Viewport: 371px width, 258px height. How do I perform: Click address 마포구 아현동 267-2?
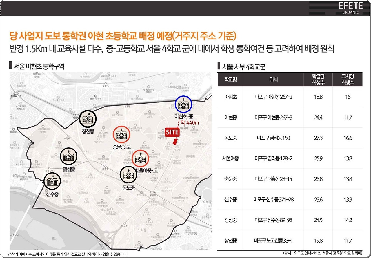pos(273,97)
